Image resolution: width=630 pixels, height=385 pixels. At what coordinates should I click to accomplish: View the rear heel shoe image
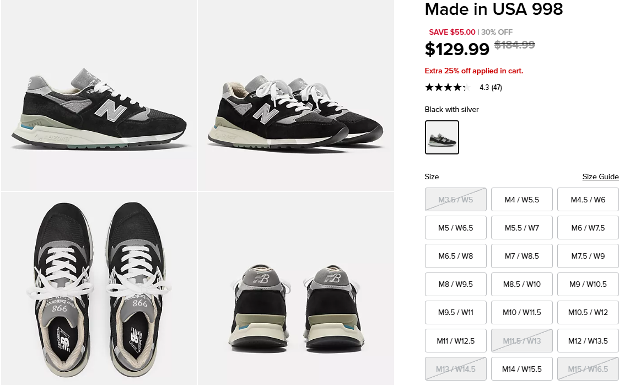296,288
